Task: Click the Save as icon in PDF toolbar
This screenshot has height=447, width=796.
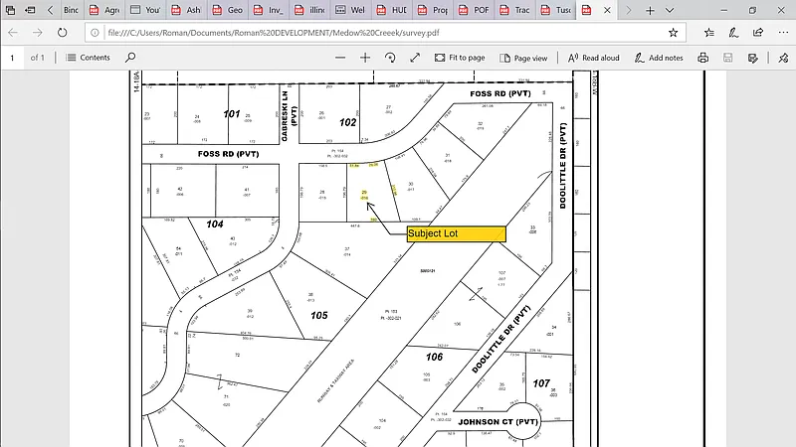Action: tap(754, 58)
